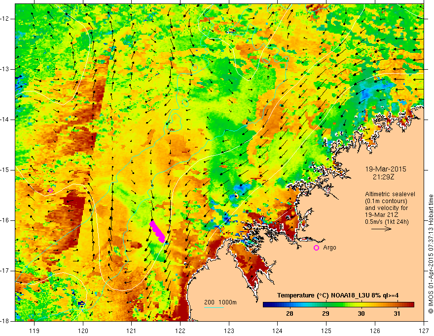
Task: Click the longitude axis label '119'
Action: click(x=35, y=331)
